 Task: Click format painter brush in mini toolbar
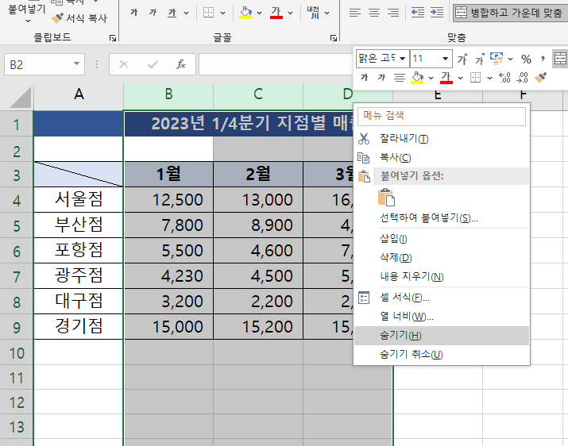tap(540, 77)
